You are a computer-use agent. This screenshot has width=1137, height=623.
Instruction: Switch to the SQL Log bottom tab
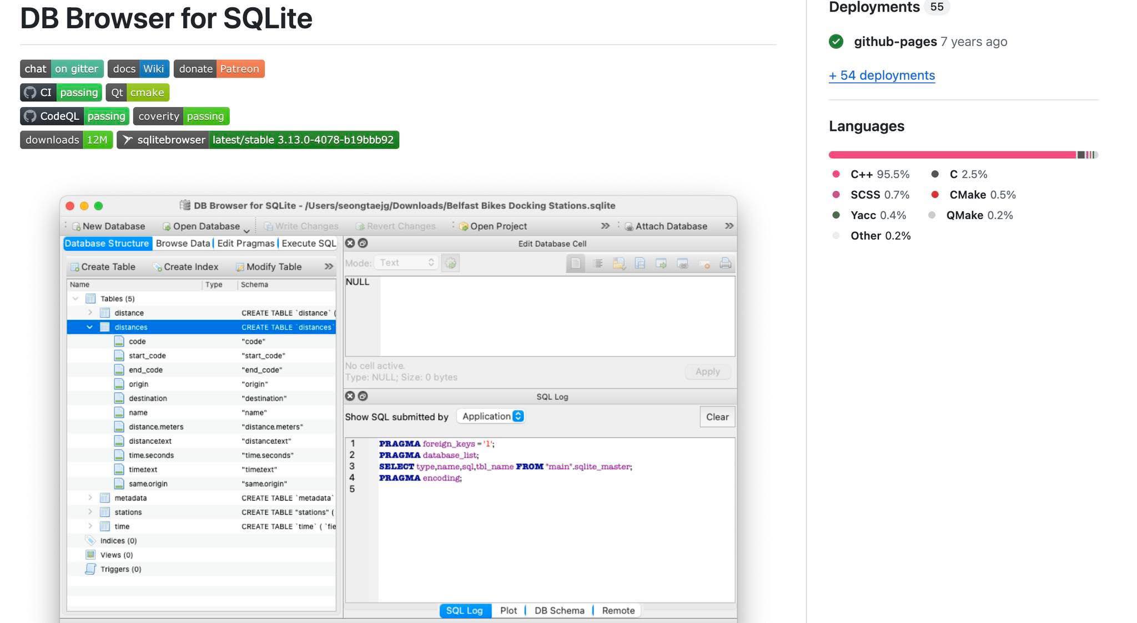click(x=465, y=611)
